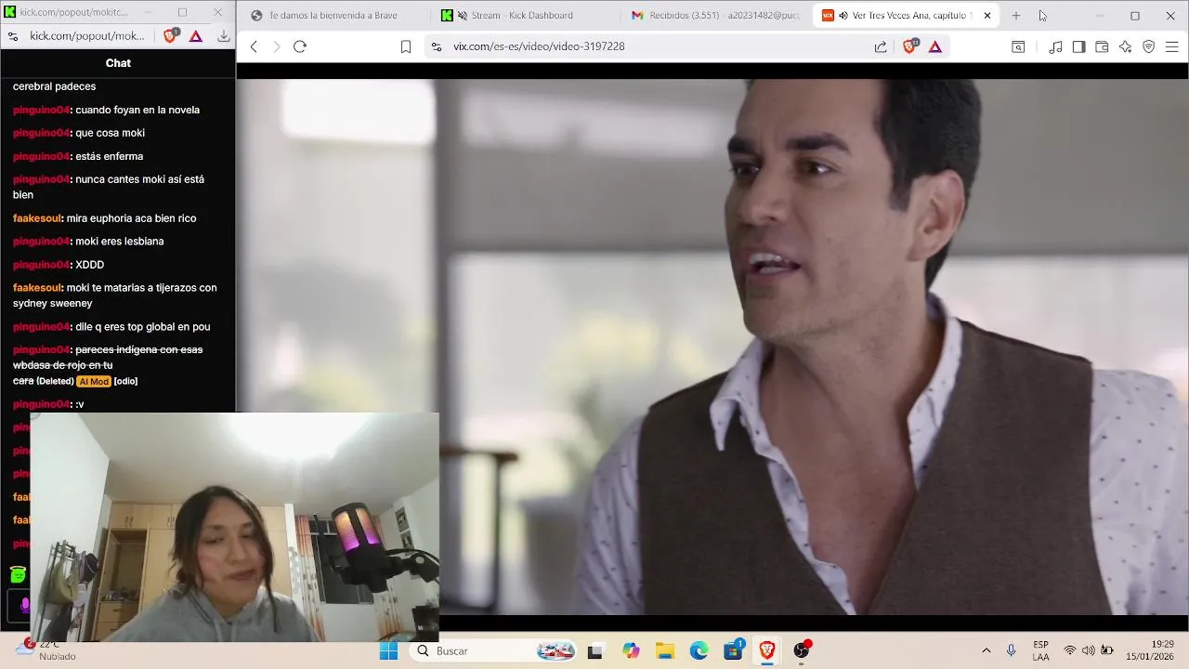This screenshot has height=669, width=1189.
Task: Open the Brave Wallet icon
Action: pyautogui.click(x=1102, y=46)
